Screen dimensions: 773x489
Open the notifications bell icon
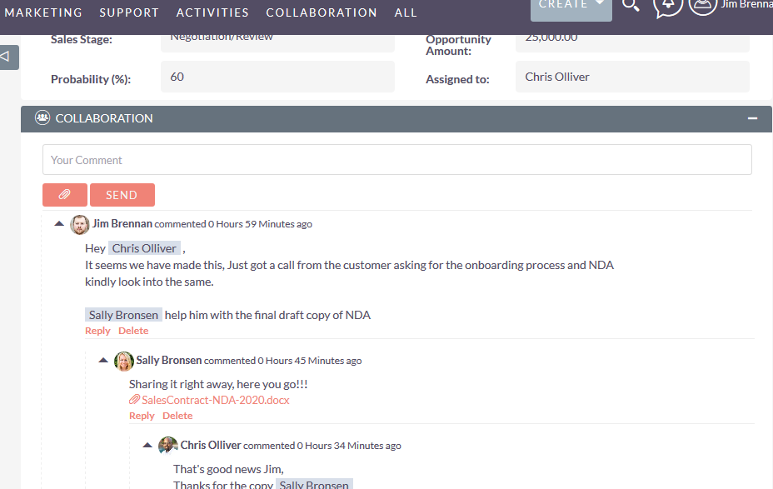[x=668, y=6]
